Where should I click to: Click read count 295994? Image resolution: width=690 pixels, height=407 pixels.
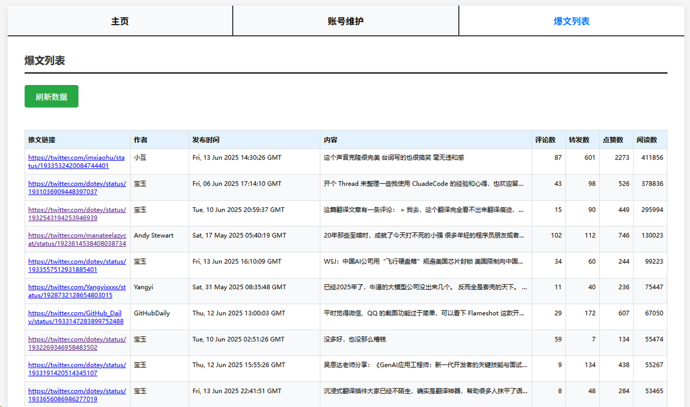pos(652,210)
